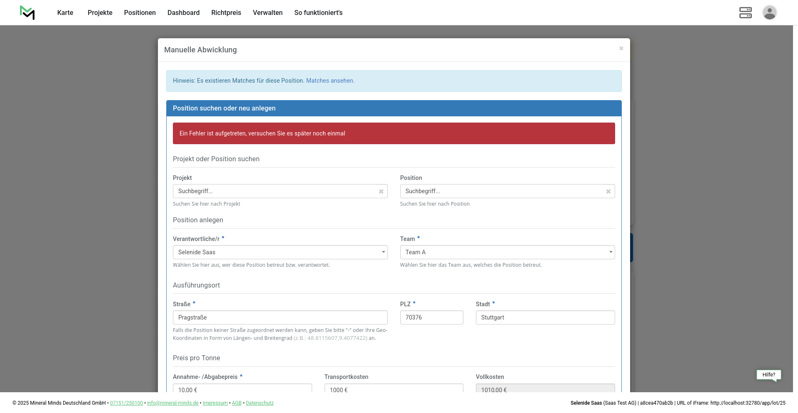Viewport: 798px width, 413px height.
Task: Open the server stack icon in header
Action: [745, 13]
